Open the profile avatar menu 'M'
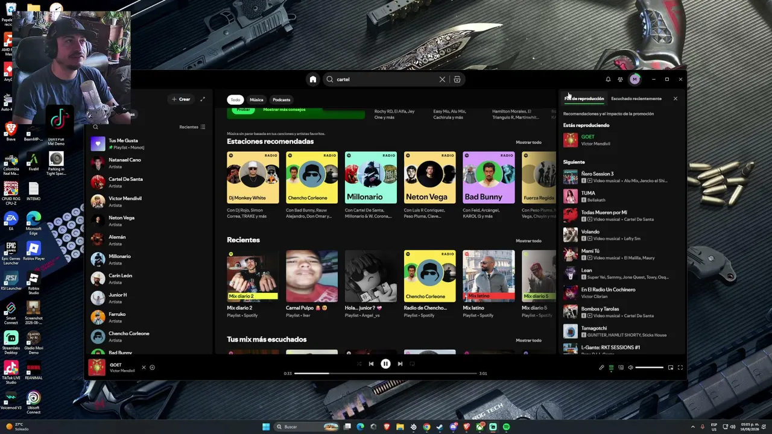Image resolution: width=772 pixels, height=434 pixels. pos(634,80)
